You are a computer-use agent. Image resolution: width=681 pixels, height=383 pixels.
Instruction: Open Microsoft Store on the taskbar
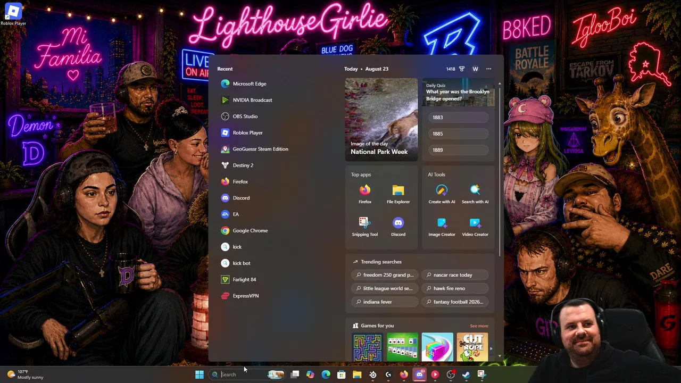(x=342, y=374)
